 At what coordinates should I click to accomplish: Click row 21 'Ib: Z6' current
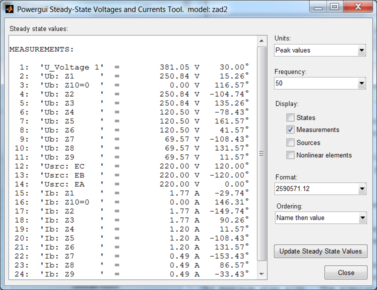131,247
